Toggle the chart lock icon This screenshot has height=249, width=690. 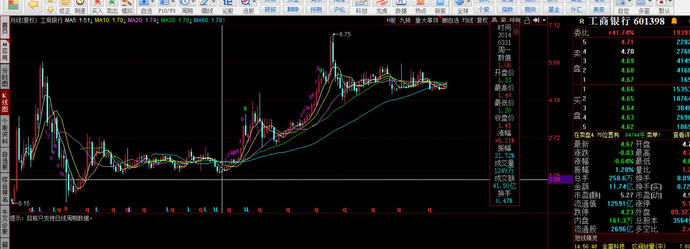[527, 20]
